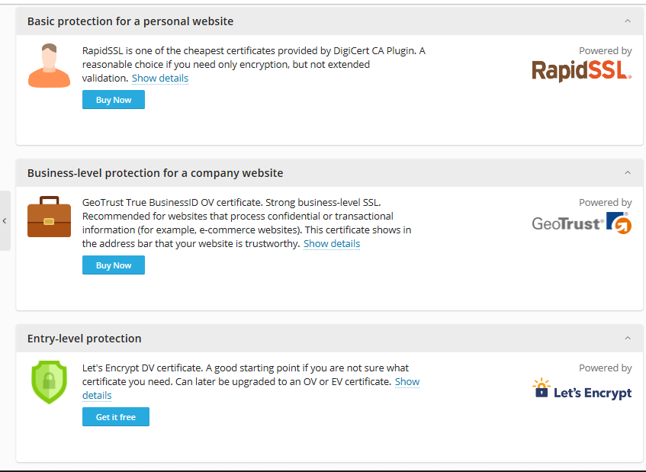
Task: Show details for GeoTrust True BusinessID
Action: point(332,244)
